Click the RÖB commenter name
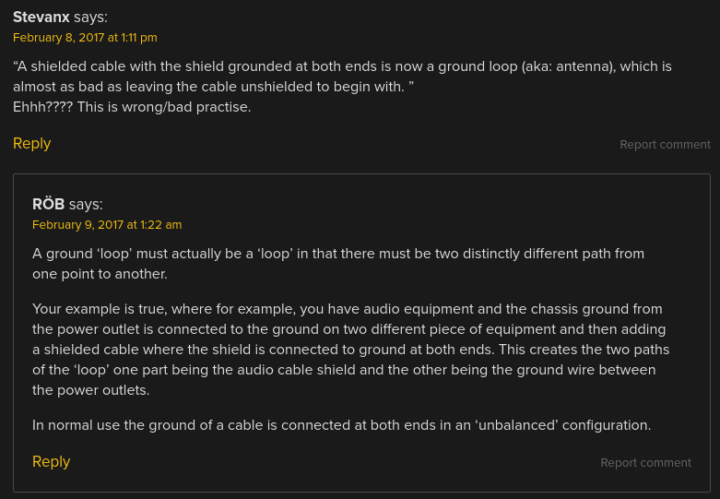Viewport: 720px width, 499px height. 49,204
